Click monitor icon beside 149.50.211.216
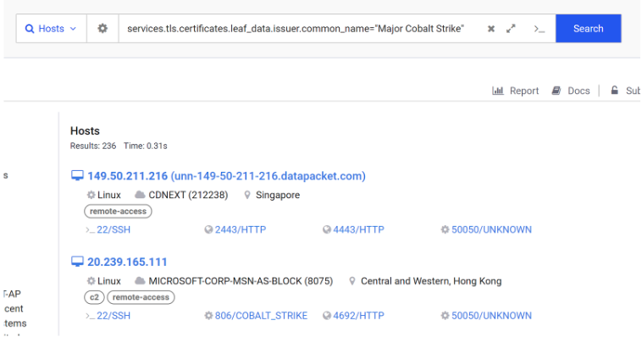642x337 pixels. (77, 175)
